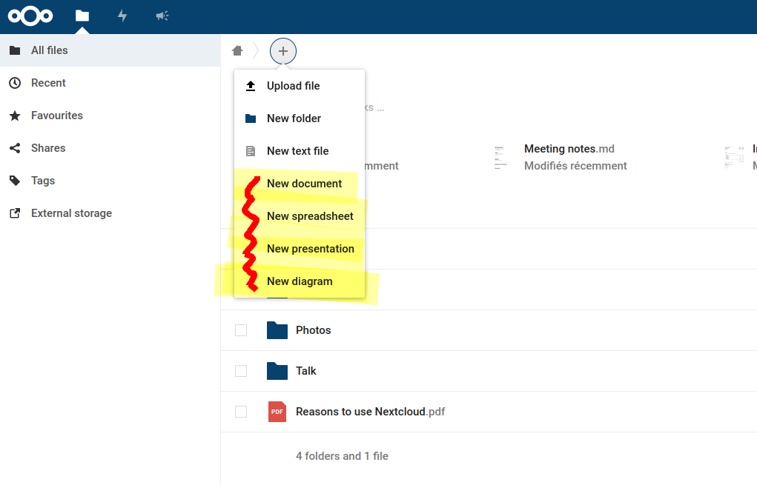Choose New text file menu entry

[297, 151]
